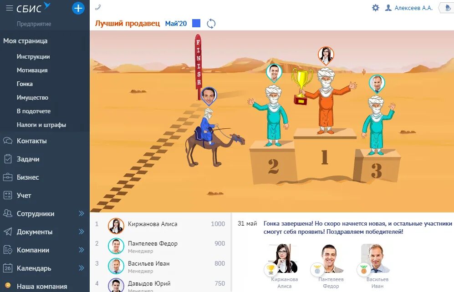Image resolution: width=454 pixels, height=292 pixels.
Task: Click Васильев Иван avatar in ranking list
Action: point(116,266)
